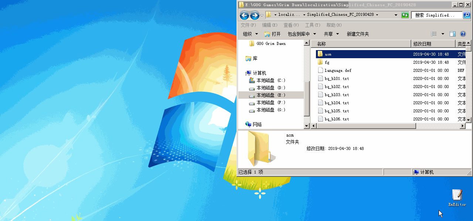The image size is (473, 221).
Task: Select the aom folder icon
Action: tap(320, 54)
